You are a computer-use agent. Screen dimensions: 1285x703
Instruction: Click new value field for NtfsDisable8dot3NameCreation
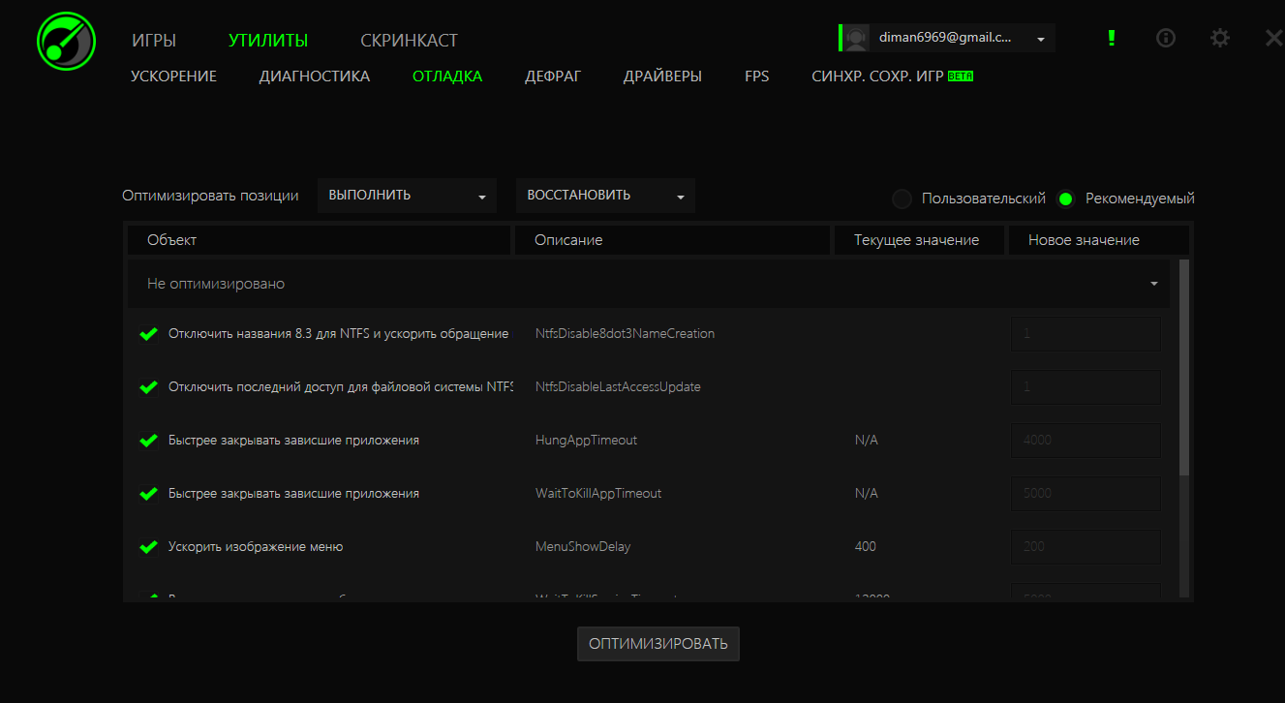click(1086, 334)
